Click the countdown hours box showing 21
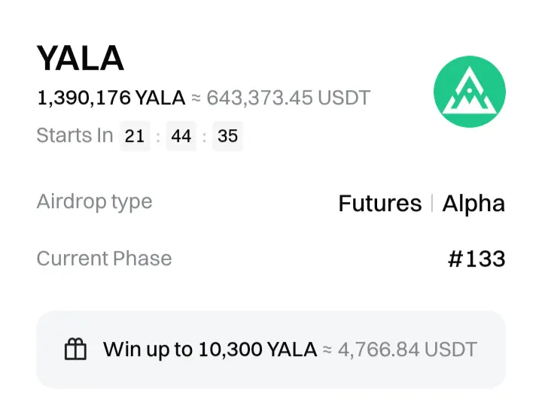542x411 pixels. tap(135, 136)
